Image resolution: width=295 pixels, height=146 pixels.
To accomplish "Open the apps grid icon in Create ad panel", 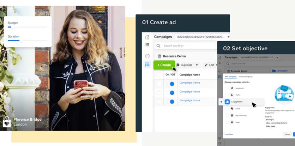I will click(x=147, y=45).
